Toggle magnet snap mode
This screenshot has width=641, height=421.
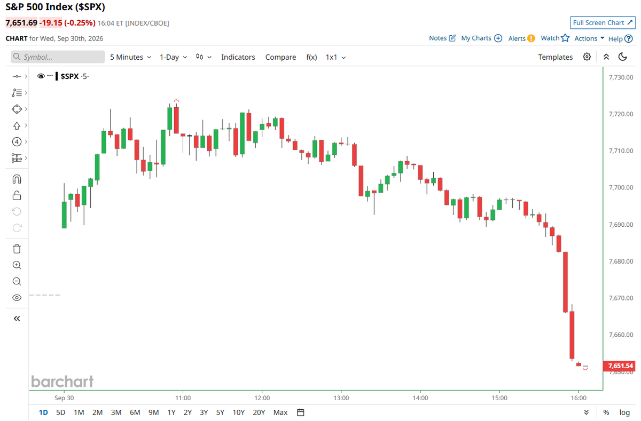[x=17, y=179]
